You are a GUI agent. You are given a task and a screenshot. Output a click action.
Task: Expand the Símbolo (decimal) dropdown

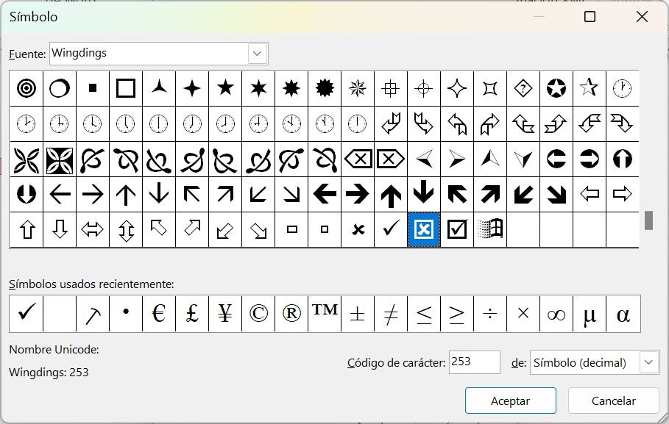648,362
